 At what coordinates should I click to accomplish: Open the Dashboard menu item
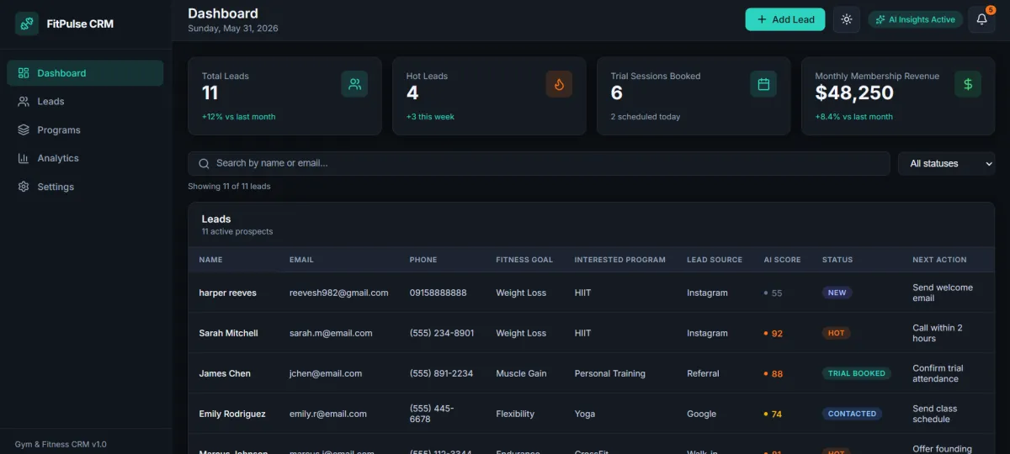85,73
